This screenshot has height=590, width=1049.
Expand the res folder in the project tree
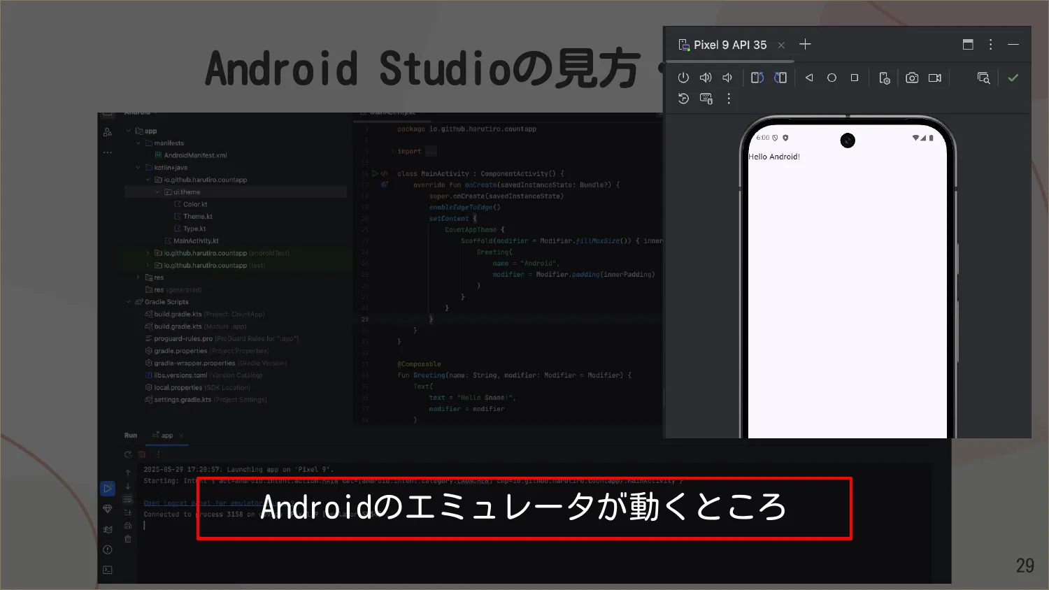tap(137, 277)
